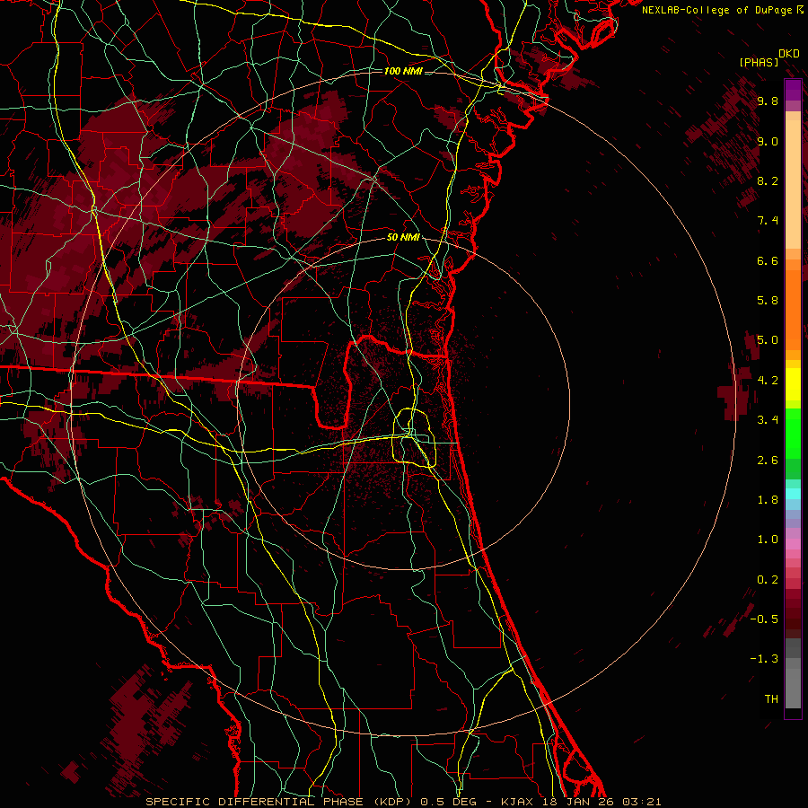Select the 7.4 value on the color scale

tap(768, 221)
